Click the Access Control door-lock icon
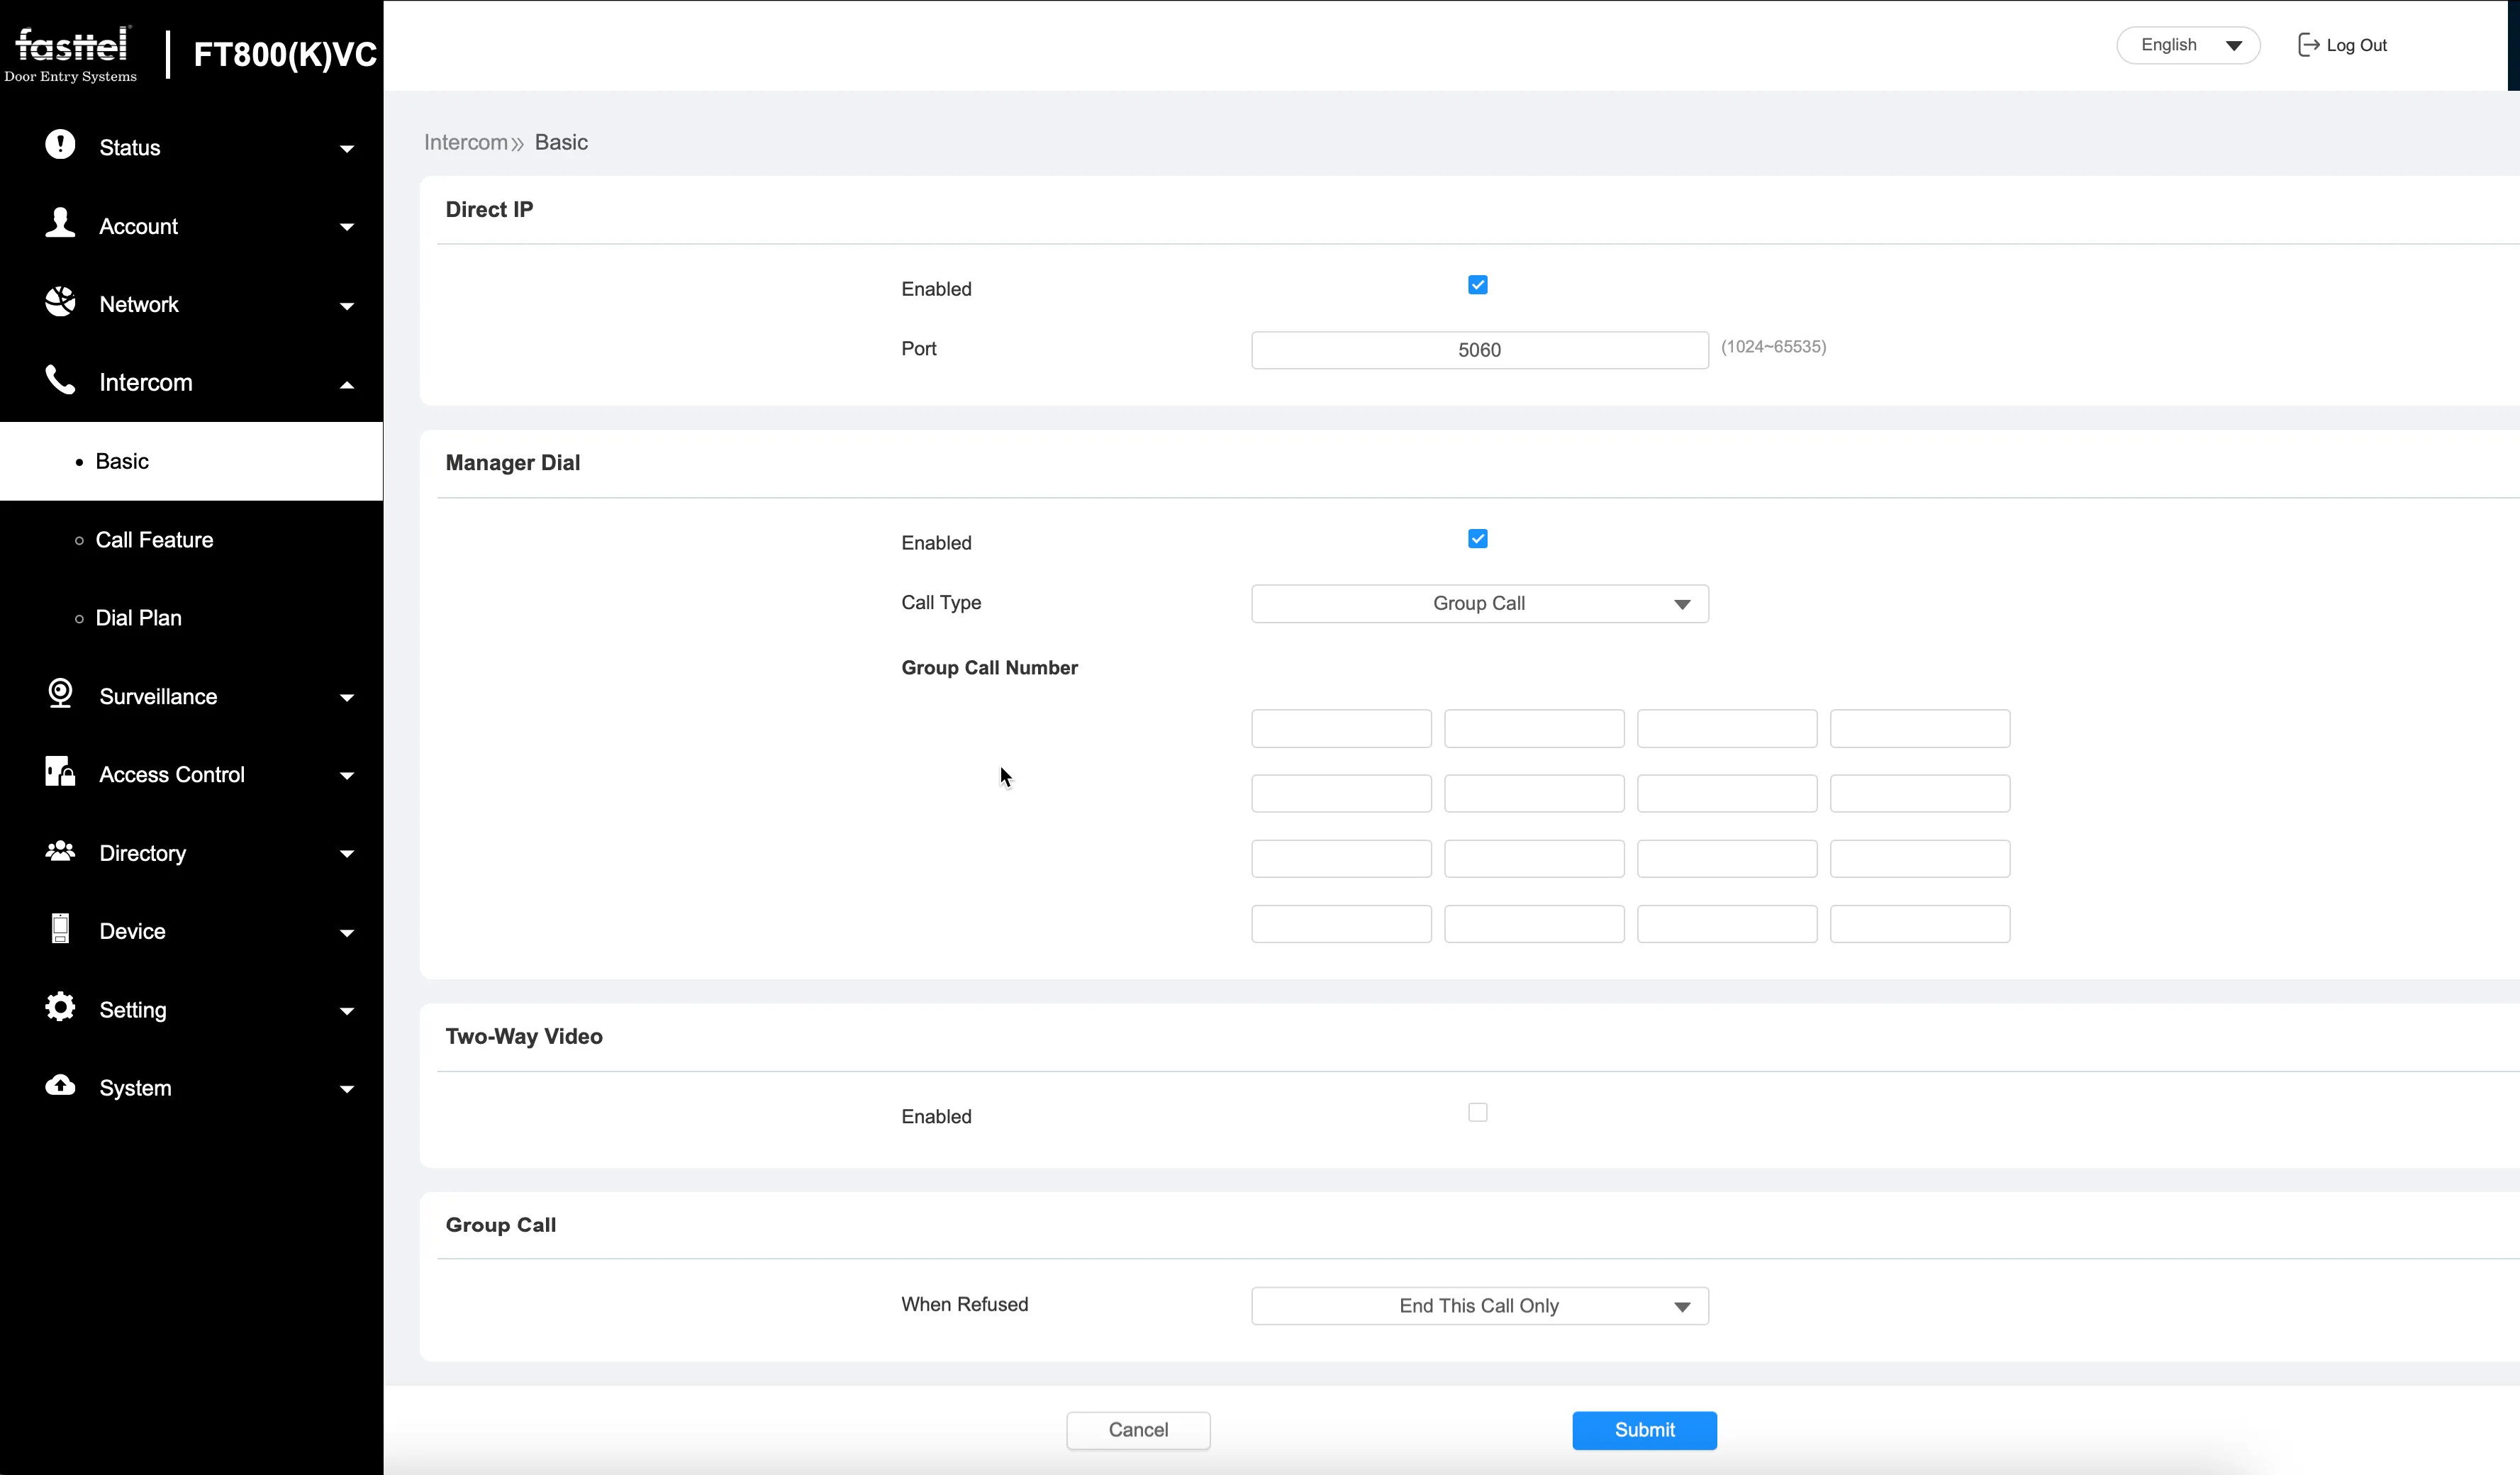 pos(60,771)
